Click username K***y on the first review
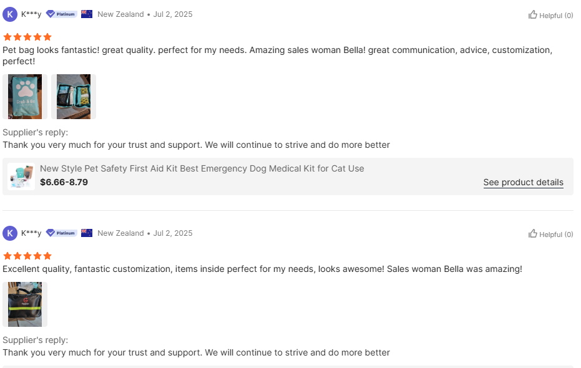The width and height of the screenshot is (581, 368). tap(31, 14)
